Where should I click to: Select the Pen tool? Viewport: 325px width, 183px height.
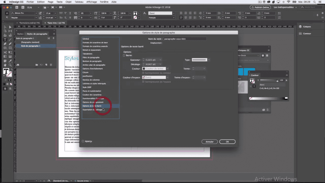[5, 44]
